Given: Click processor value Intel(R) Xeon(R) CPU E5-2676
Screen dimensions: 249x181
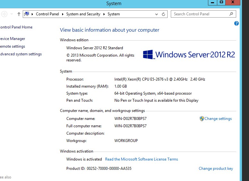Looking at the screenshot, I should tap(160, 79).
